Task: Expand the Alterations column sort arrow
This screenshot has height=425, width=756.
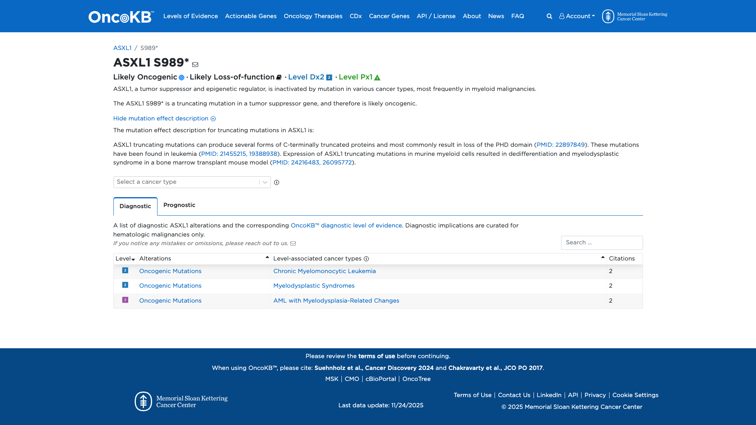Action: 267,257
